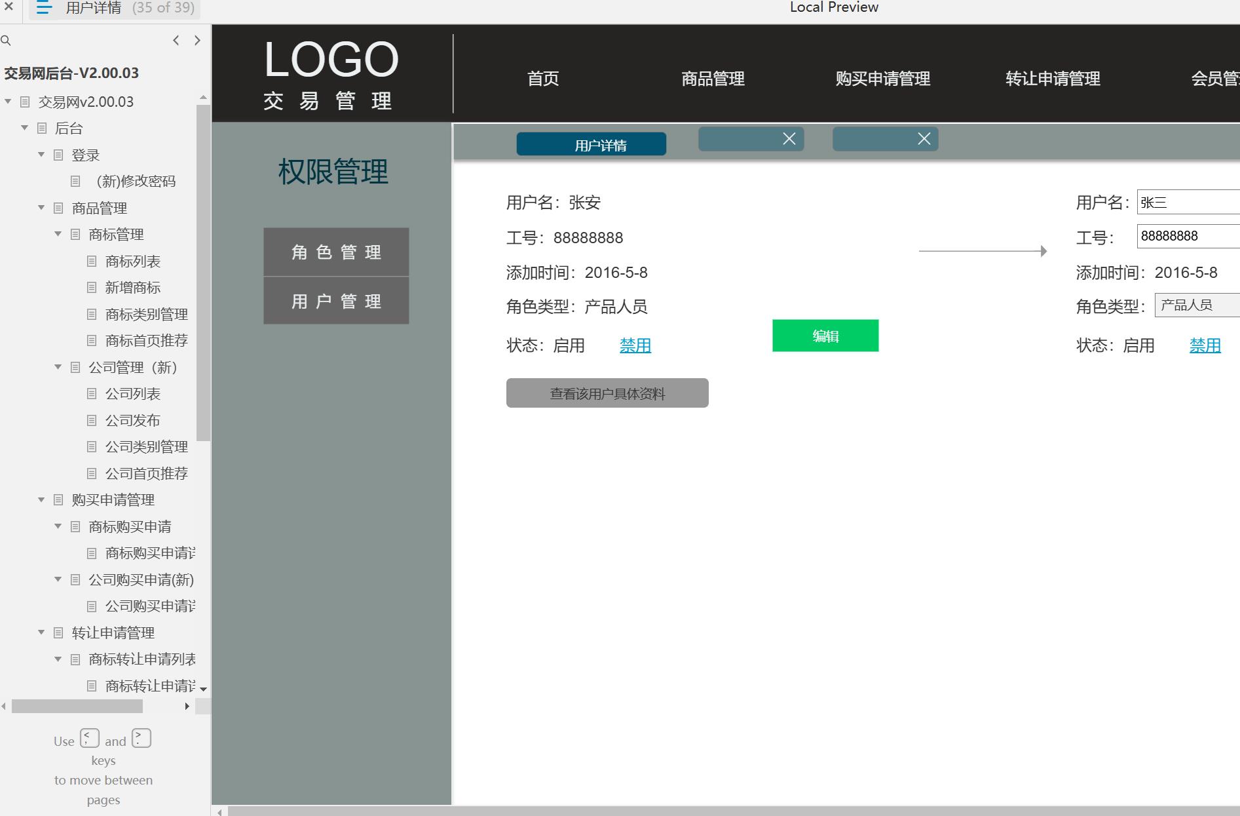Click the 禁用 link beside 状态：启用 on the left
Image resolution: width=1240 pixels, height=816 pixels.
tap(635, 345)
